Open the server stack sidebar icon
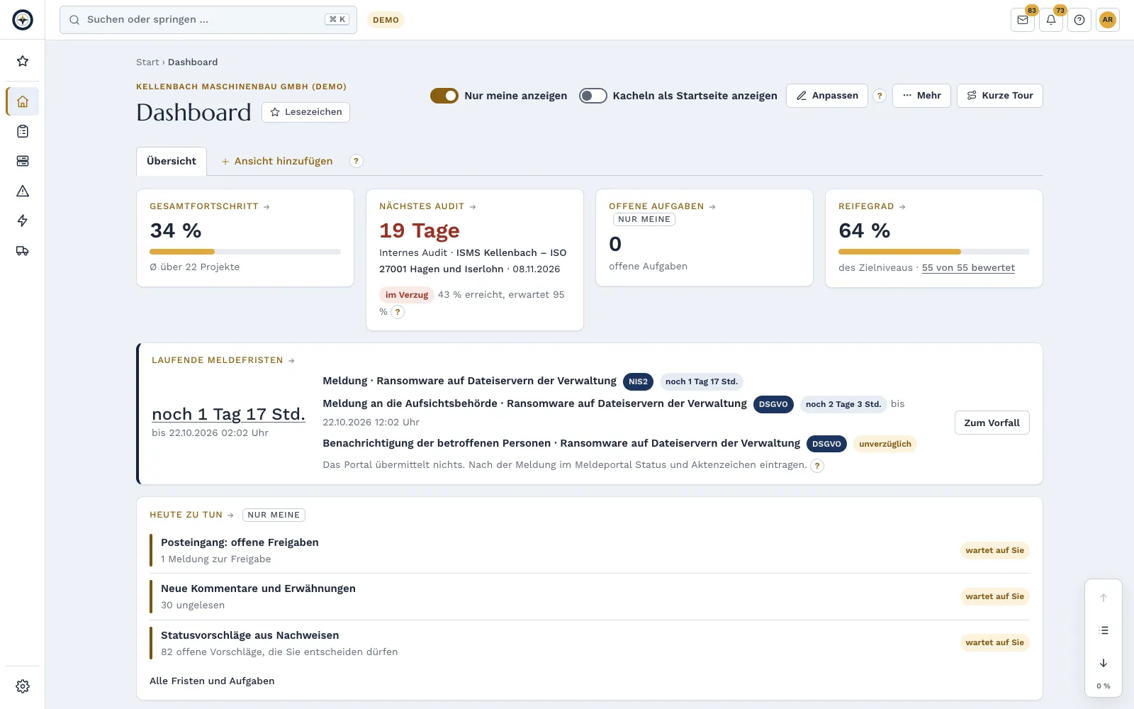Image resolution: width=1134 pixels, height=709 pixels. pos(23,161)
